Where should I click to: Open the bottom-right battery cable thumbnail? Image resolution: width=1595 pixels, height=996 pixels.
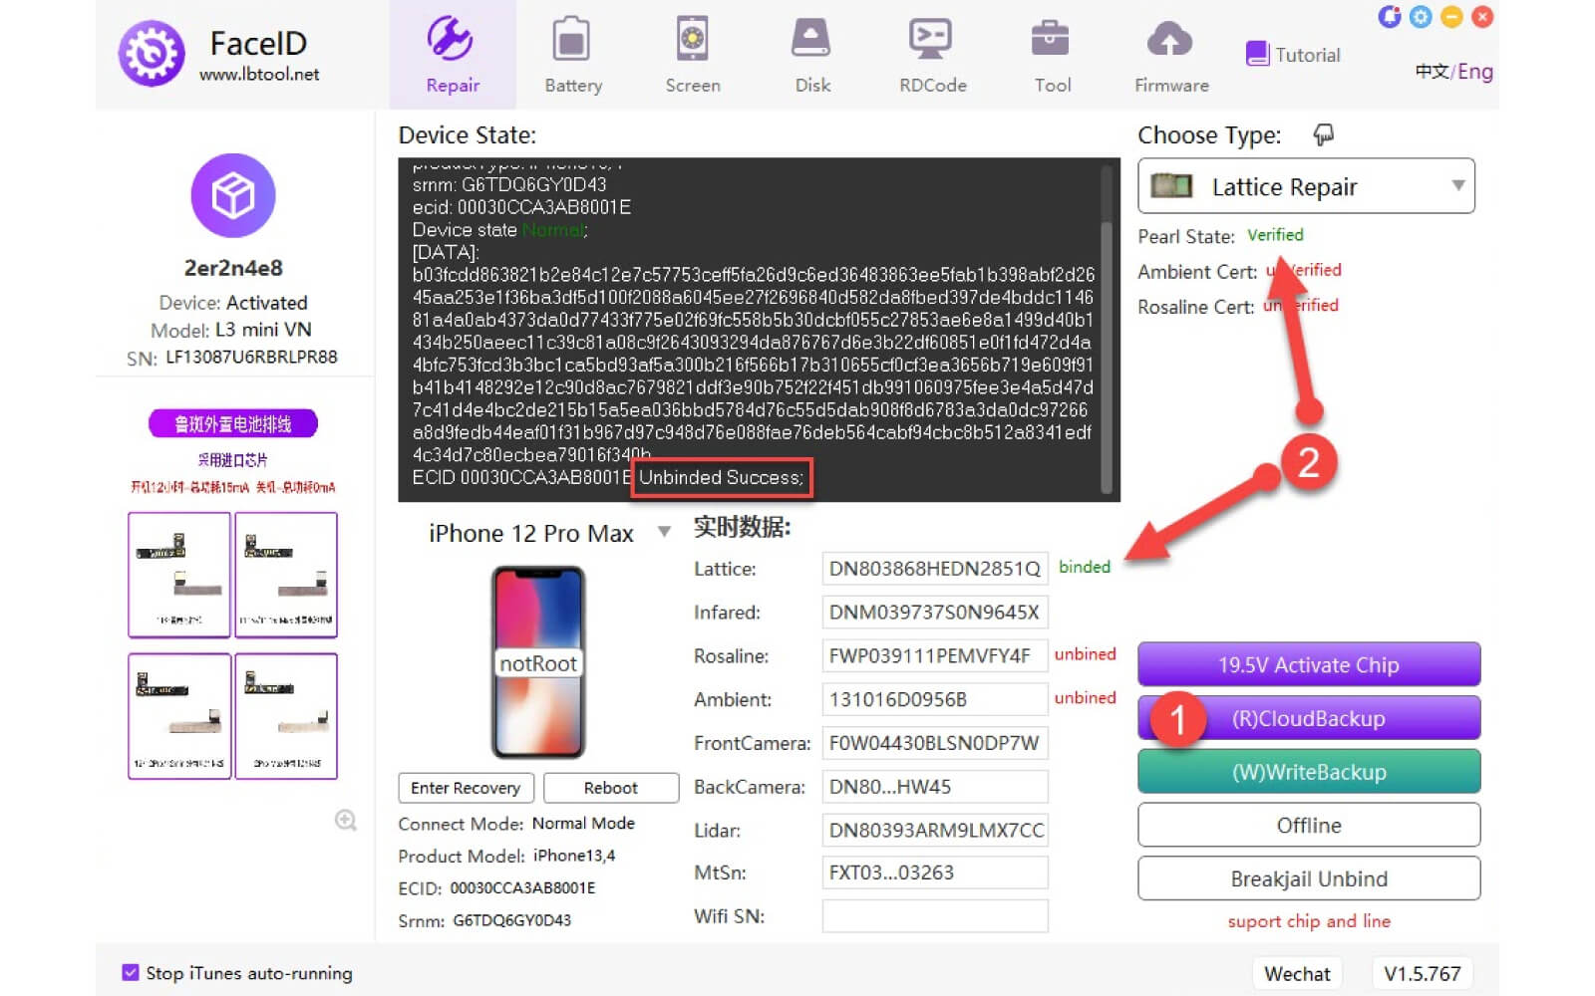287,716
